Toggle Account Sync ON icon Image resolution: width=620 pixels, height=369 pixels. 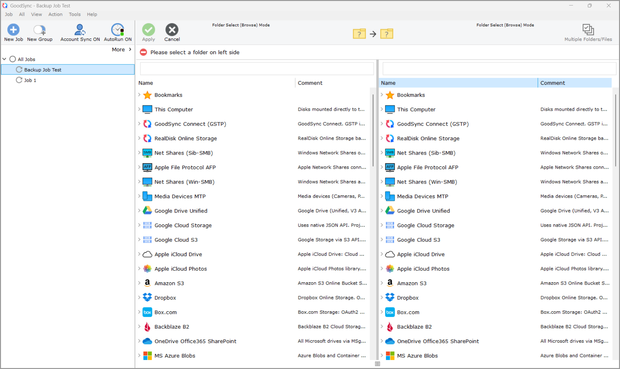80,30
